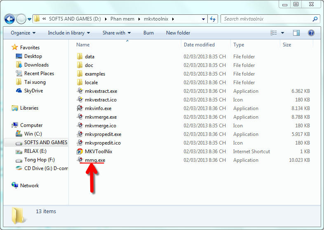The height and width of the screenshot is (230, 324).
Task: Select the mkvmerge.ico file icon
Action: pos(80,125)
